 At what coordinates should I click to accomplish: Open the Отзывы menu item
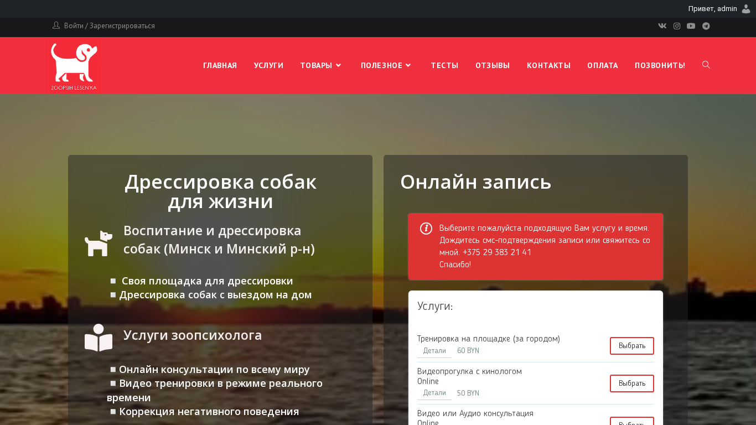tap(493, 65)
